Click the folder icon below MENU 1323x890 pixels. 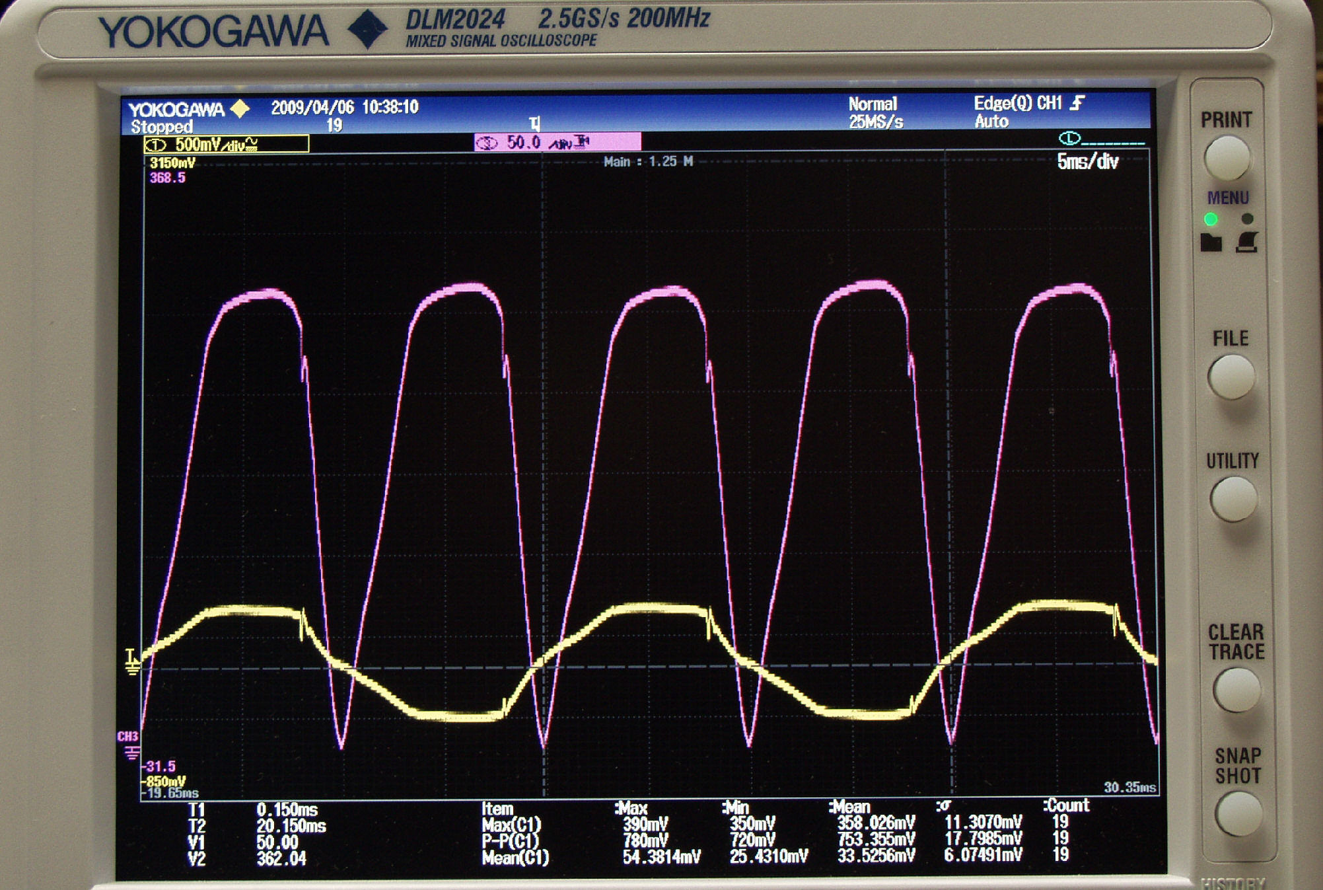[1211, 242]
